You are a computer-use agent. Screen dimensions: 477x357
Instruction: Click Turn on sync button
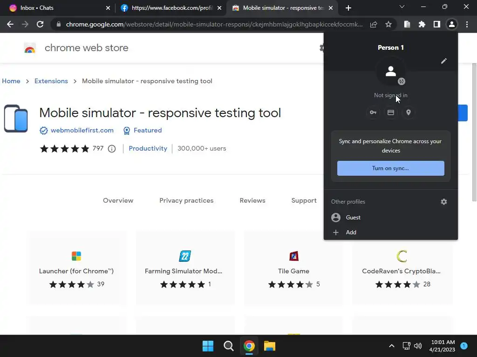click(x=391, y=168)
